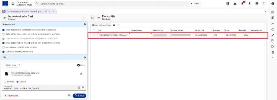Open the history clock icon in sidebar
Image resolution: width=277 pixels, height=100 pixels.
click(x=273, y=29)
